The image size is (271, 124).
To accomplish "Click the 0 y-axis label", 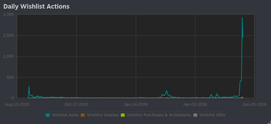I will coord(13,98).
